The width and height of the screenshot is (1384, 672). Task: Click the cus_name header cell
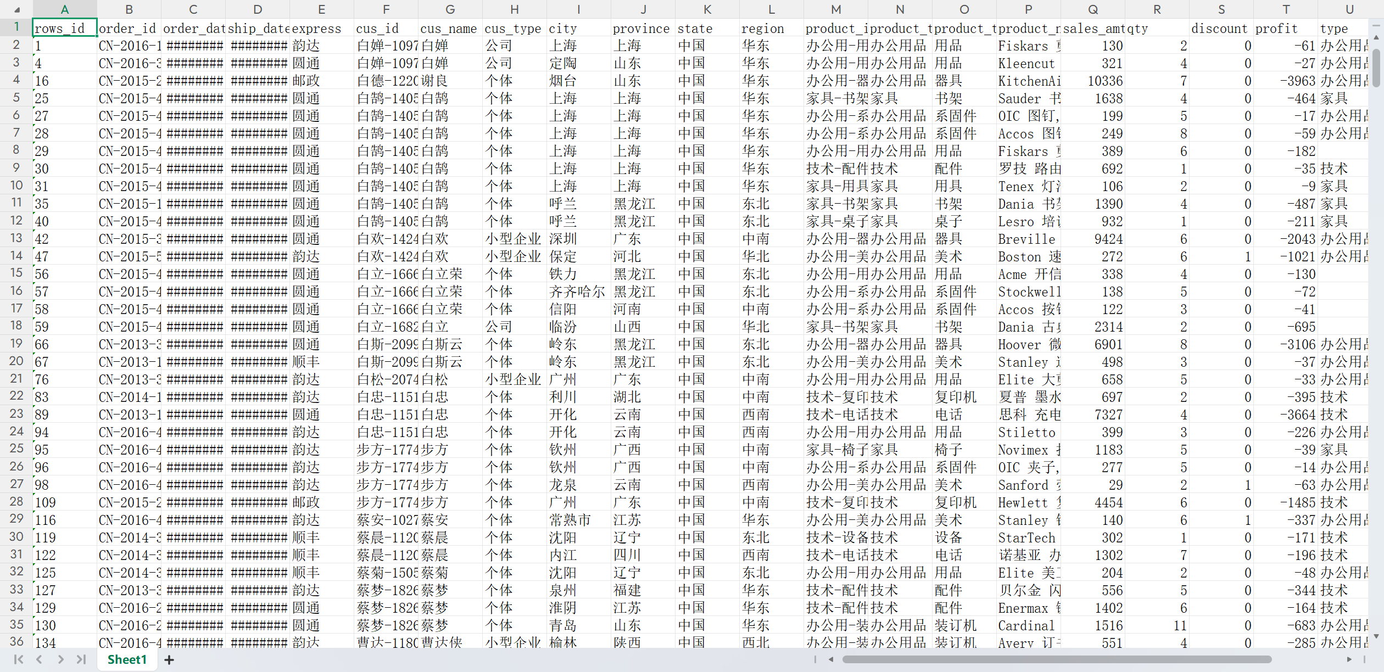click(x=450, y=28)
